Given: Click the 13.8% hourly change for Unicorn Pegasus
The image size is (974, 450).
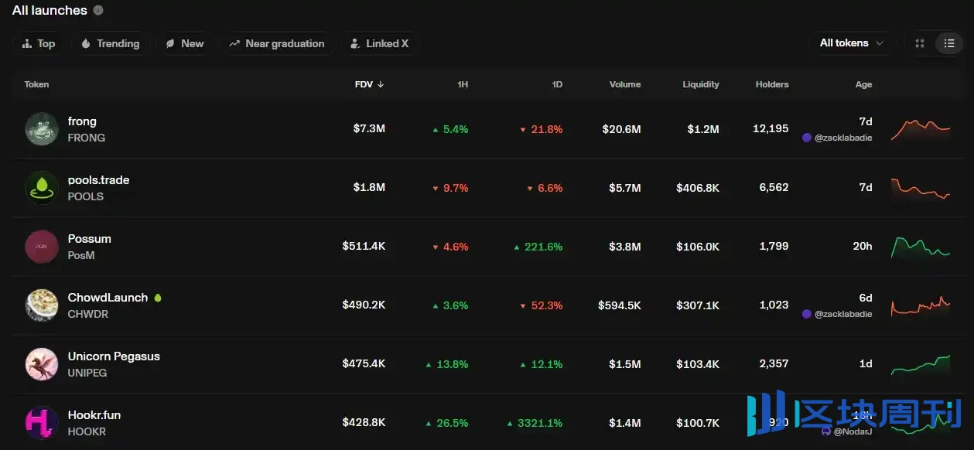Looking at the screenshot, I should click(447, 364).
